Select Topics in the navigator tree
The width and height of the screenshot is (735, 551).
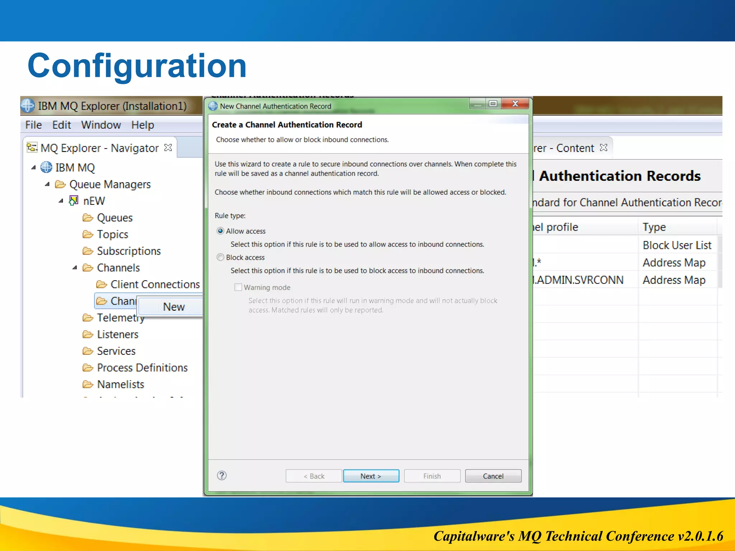[x=113, y=234]
